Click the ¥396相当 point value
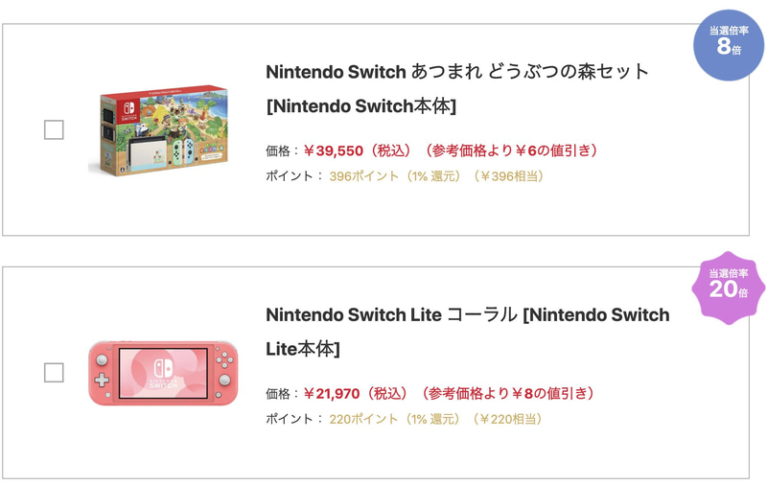The width and height of the screenshot is (767, 485). pos(509,176)
